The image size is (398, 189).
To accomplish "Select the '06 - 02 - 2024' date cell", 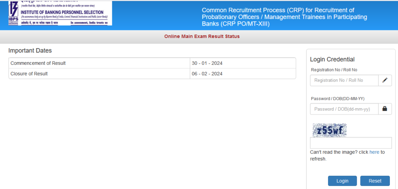I will point(243,74).
